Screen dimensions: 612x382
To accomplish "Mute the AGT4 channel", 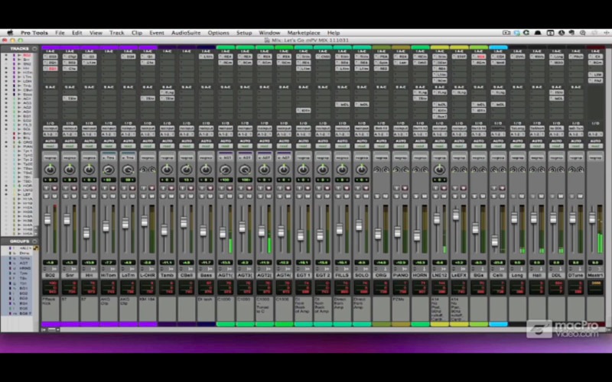I will pos(288,196).
